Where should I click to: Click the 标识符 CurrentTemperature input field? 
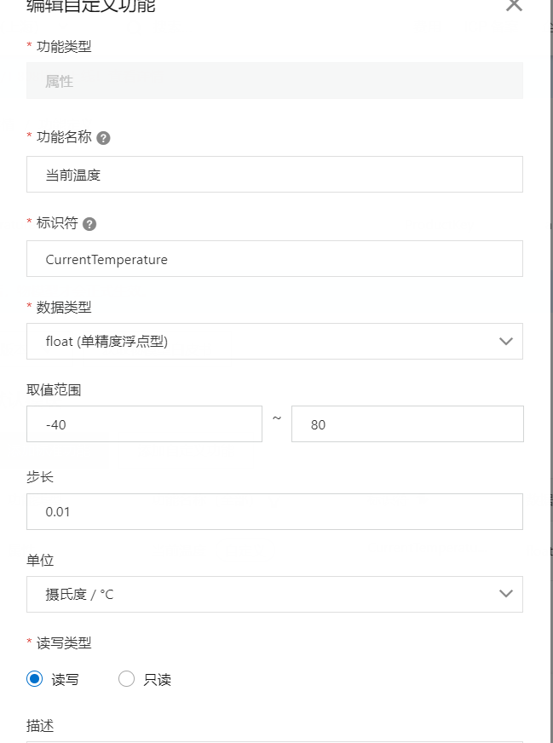274,259
